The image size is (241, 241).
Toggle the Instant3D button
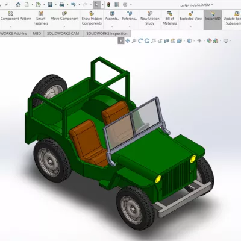click(x=213, y=18)
